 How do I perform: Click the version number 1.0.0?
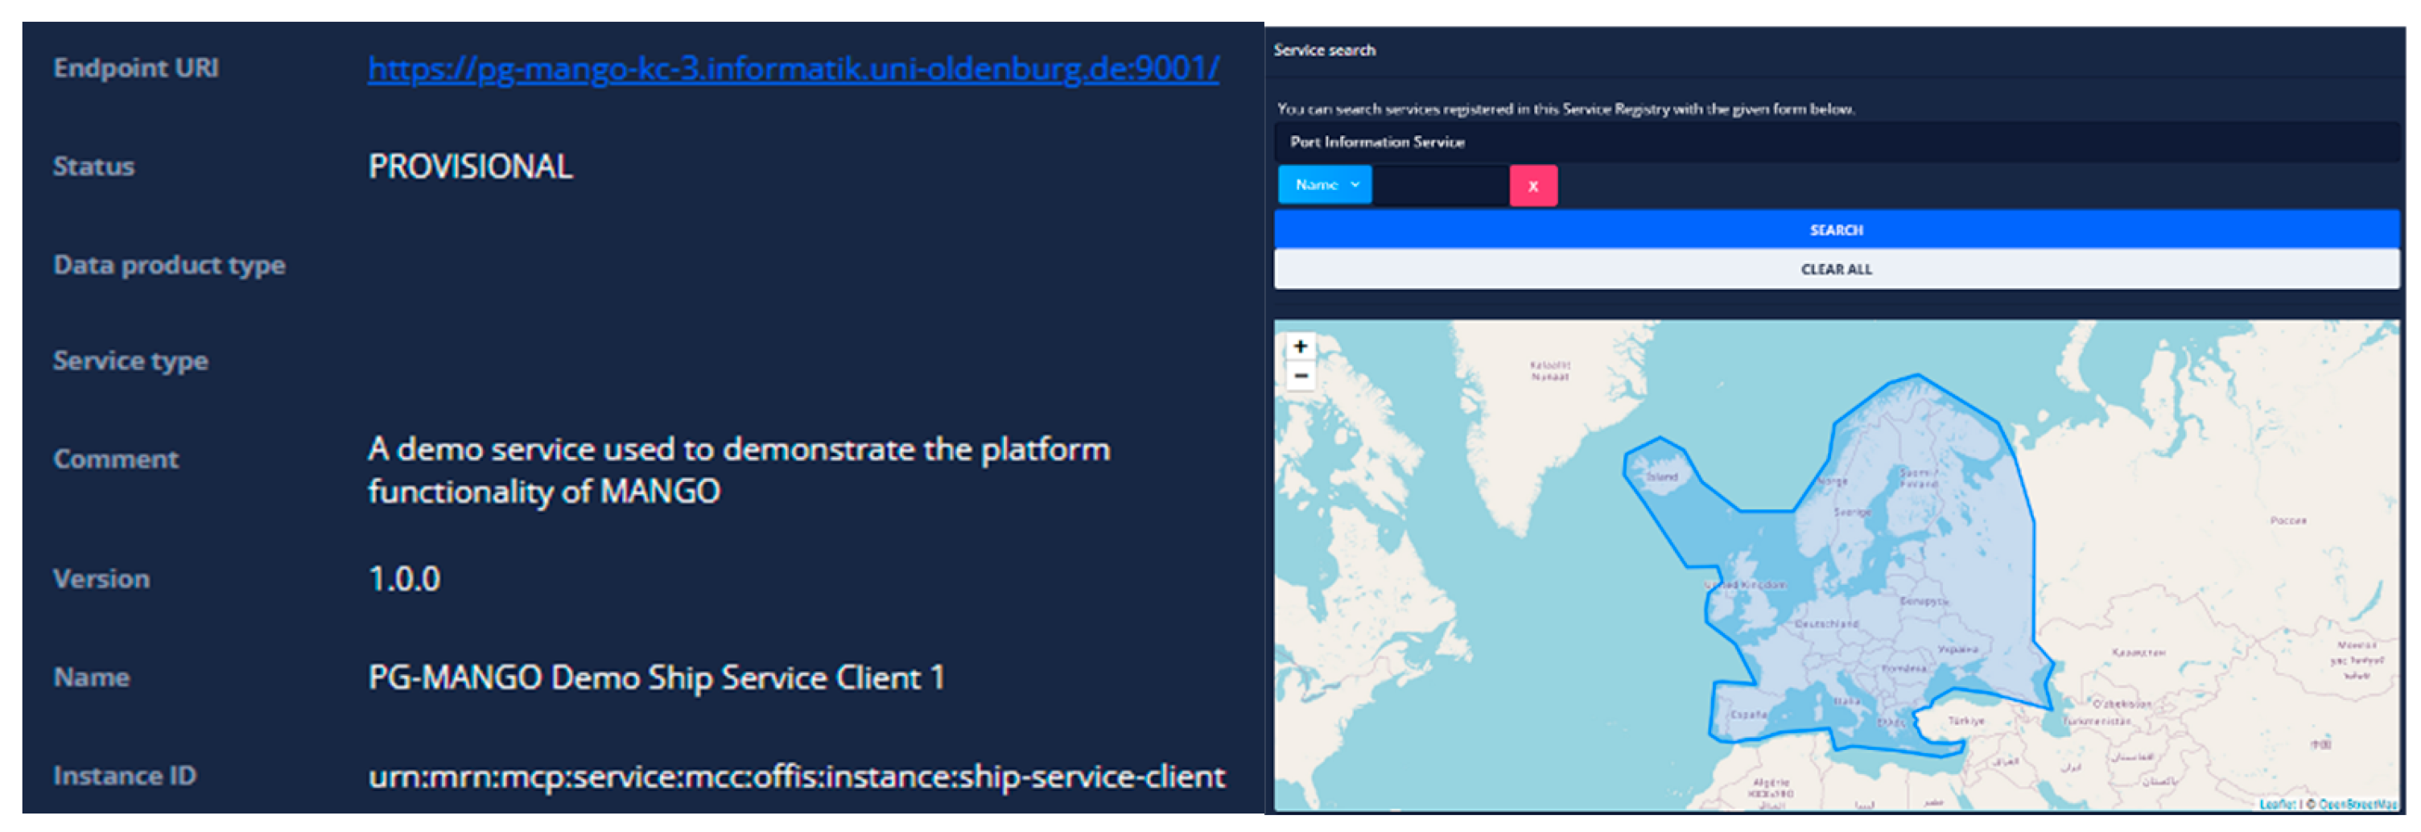[x=403, y=579]
